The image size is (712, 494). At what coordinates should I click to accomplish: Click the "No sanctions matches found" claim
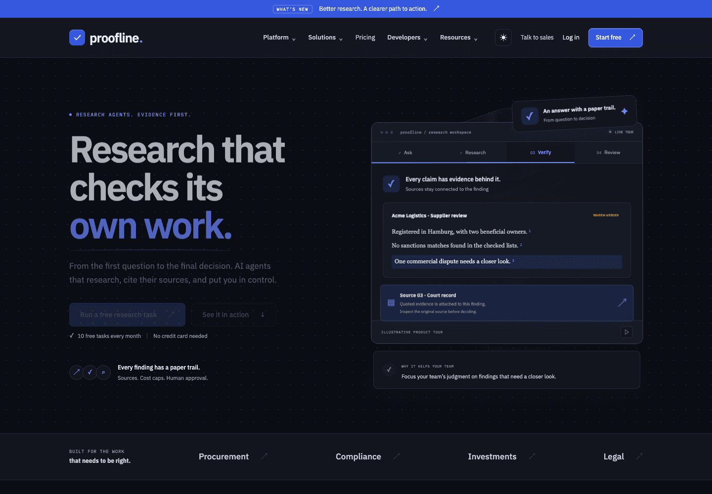click(457, 246)
